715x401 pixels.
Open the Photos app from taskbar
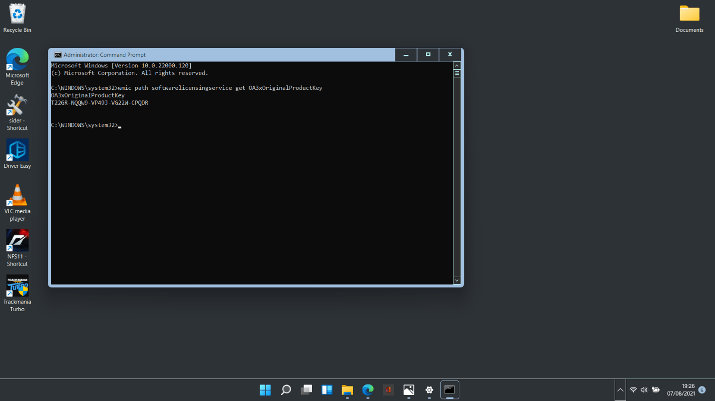click(x=408, y=390)
